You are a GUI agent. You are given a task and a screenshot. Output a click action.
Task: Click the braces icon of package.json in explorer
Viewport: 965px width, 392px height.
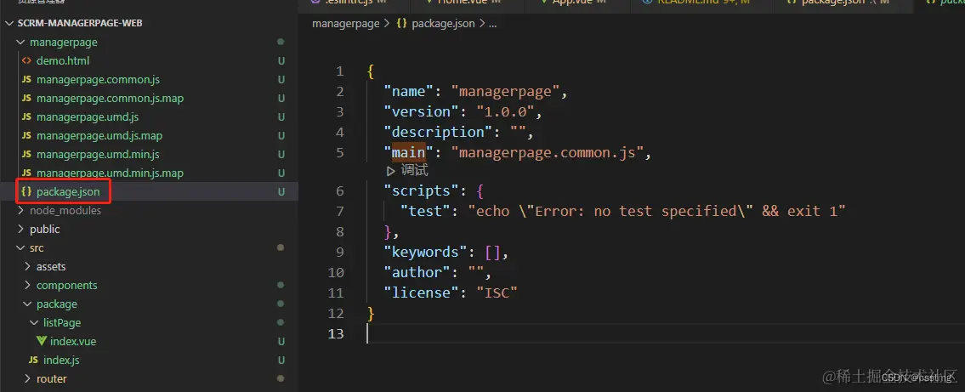26,192
